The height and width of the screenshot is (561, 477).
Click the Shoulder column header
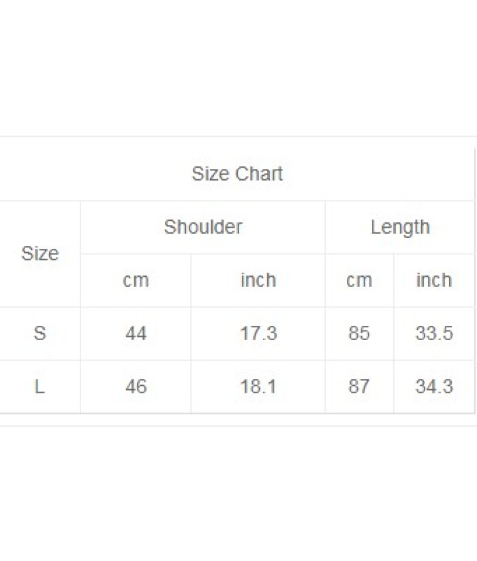coord(203,227)
